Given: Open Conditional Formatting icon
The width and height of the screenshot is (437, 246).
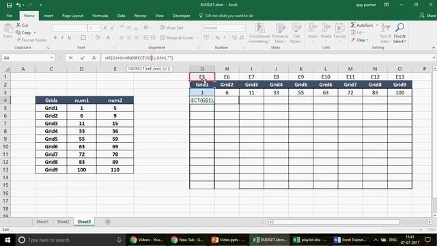Looking at the screenshot, I should pos(259,28).
